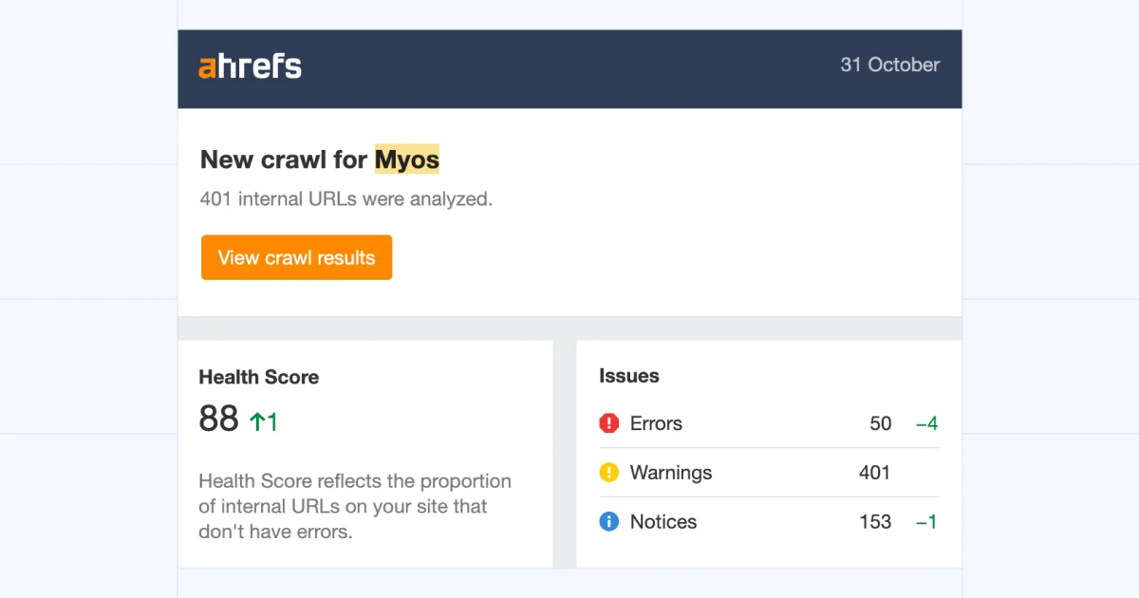This screenshot has width=1139, height=598.
Task: Click the yellow Warnings icon
Action: 609,473
